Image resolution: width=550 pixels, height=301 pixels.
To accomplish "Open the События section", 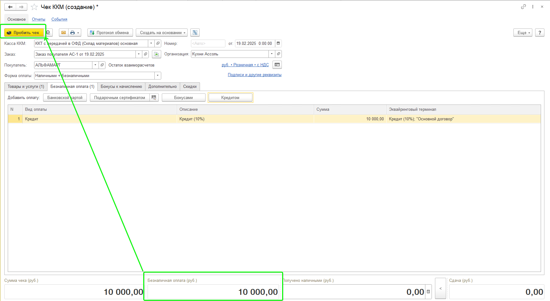I will [59, 19].
